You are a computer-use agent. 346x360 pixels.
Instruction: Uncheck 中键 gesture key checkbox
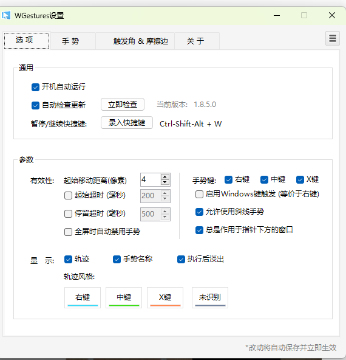(264, 179)
